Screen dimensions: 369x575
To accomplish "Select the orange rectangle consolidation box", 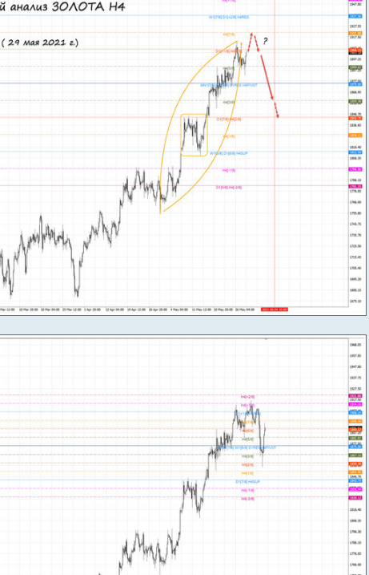I will click(x=194, y=135).
